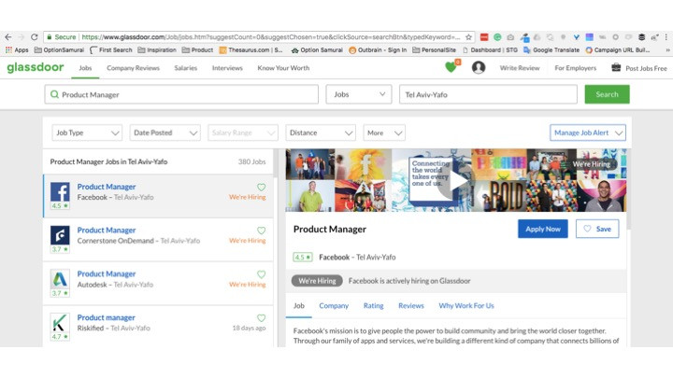
Task: Click the Post Jobs briefcase icon
Action: click(x=616, y=67)
